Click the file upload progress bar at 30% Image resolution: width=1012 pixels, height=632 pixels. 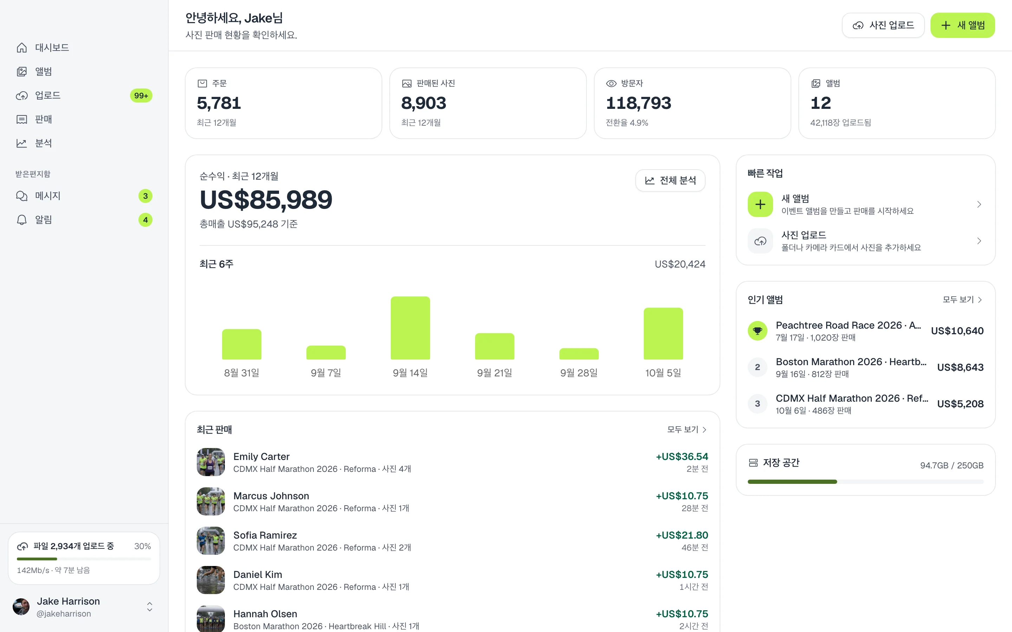pyautogui.click(x=84, y=559)
